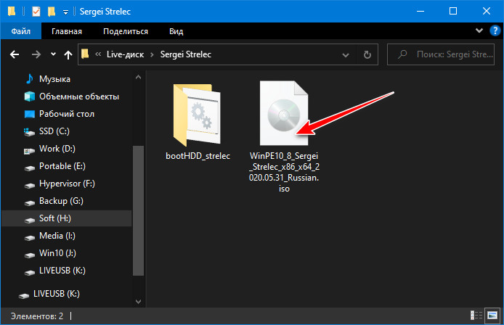Image resolution: width=504 pixels, height=325 pixels.
Task: Select the bootHDD_strelec folder name label
Action: (198, 156)
